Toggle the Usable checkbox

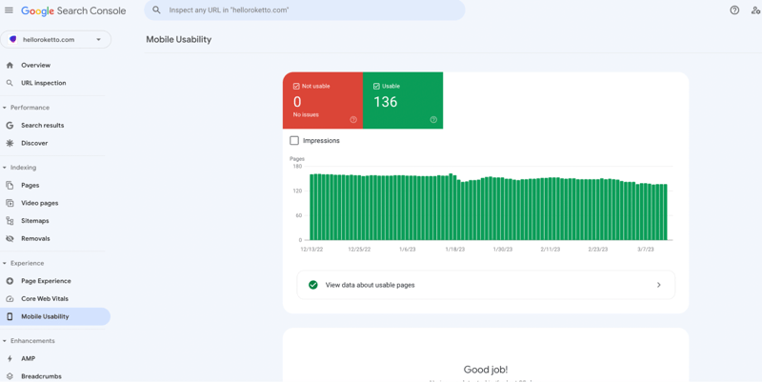pyautogui.click(x=376, y=87)
